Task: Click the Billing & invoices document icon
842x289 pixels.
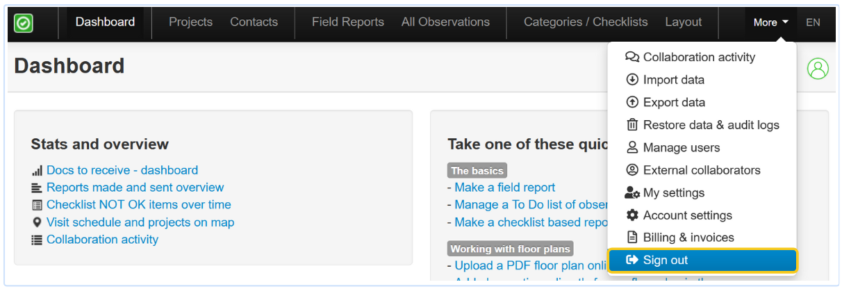Action: (632, 238)
